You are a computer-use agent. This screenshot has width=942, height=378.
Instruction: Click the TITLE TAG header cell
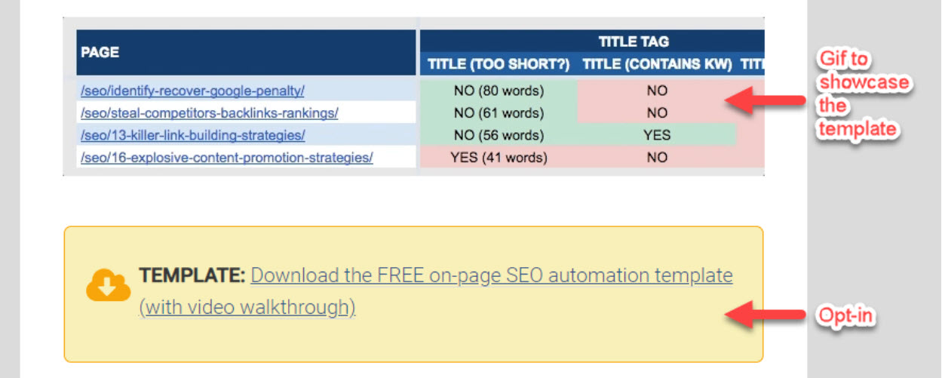tap(634, 41)
